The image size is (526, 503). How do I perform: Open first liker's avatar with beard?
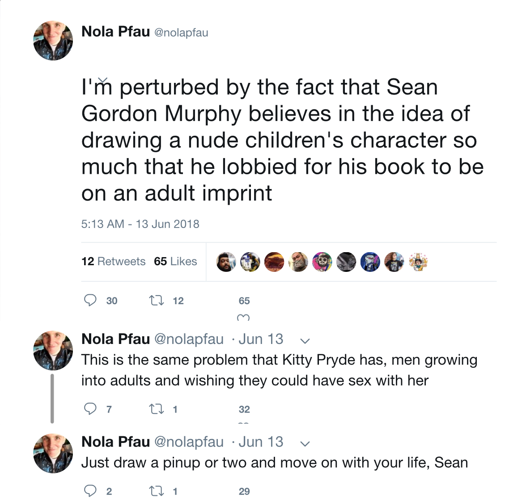[x=226, y=262]
